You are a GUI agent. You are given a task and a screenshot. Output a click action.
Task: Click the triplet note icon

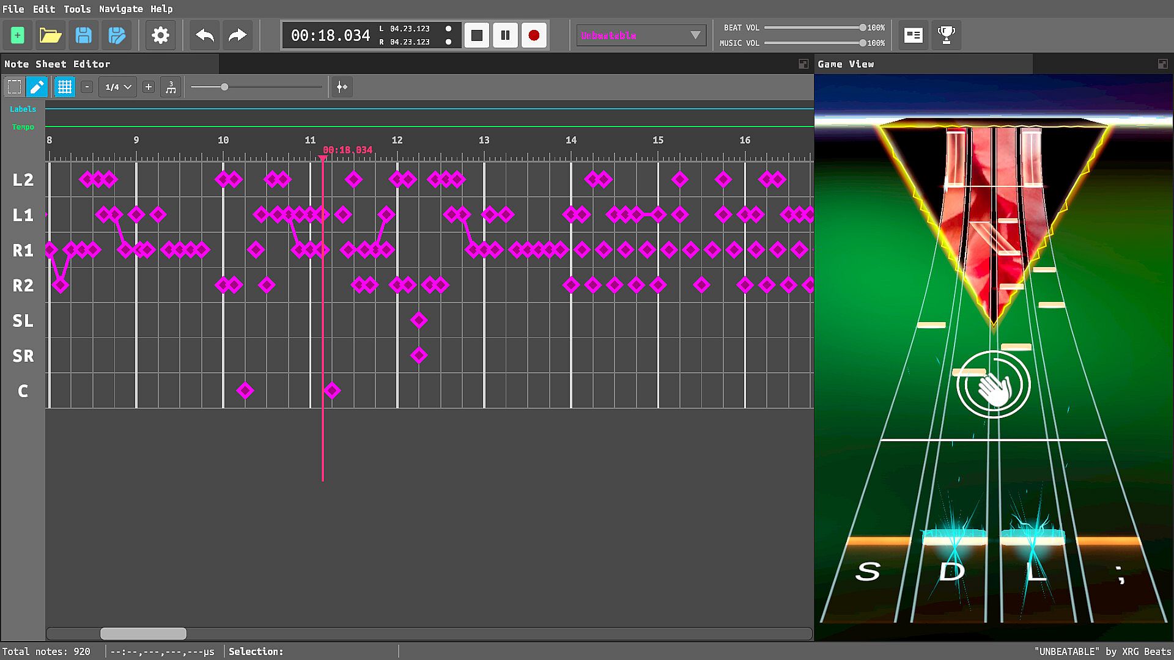coord(171,87)
